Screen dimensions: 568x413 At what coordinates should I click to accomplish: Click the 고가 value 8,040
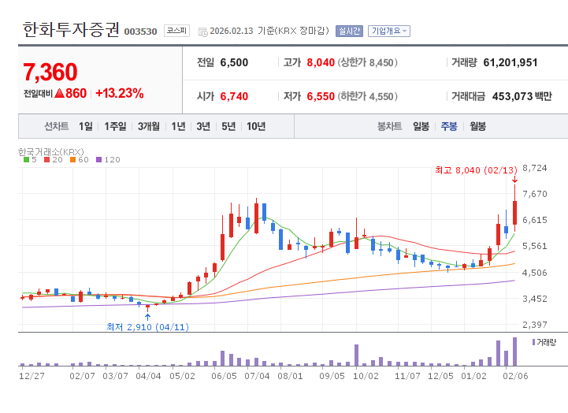[321, 63]
